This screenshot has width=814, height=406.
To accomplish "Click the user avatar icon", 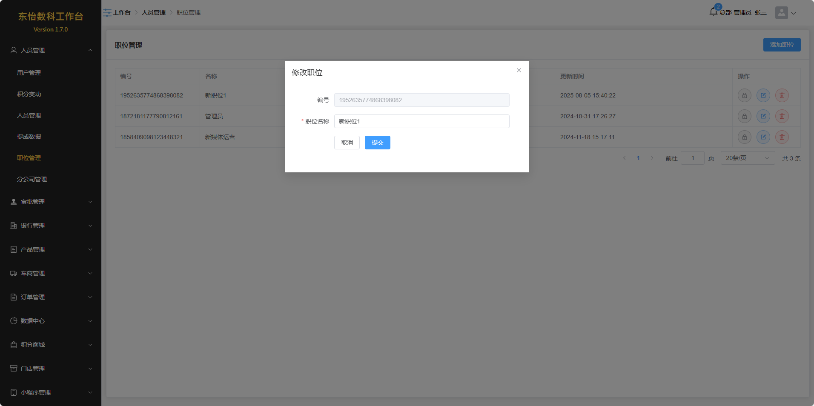I will (x=781, y=13).
